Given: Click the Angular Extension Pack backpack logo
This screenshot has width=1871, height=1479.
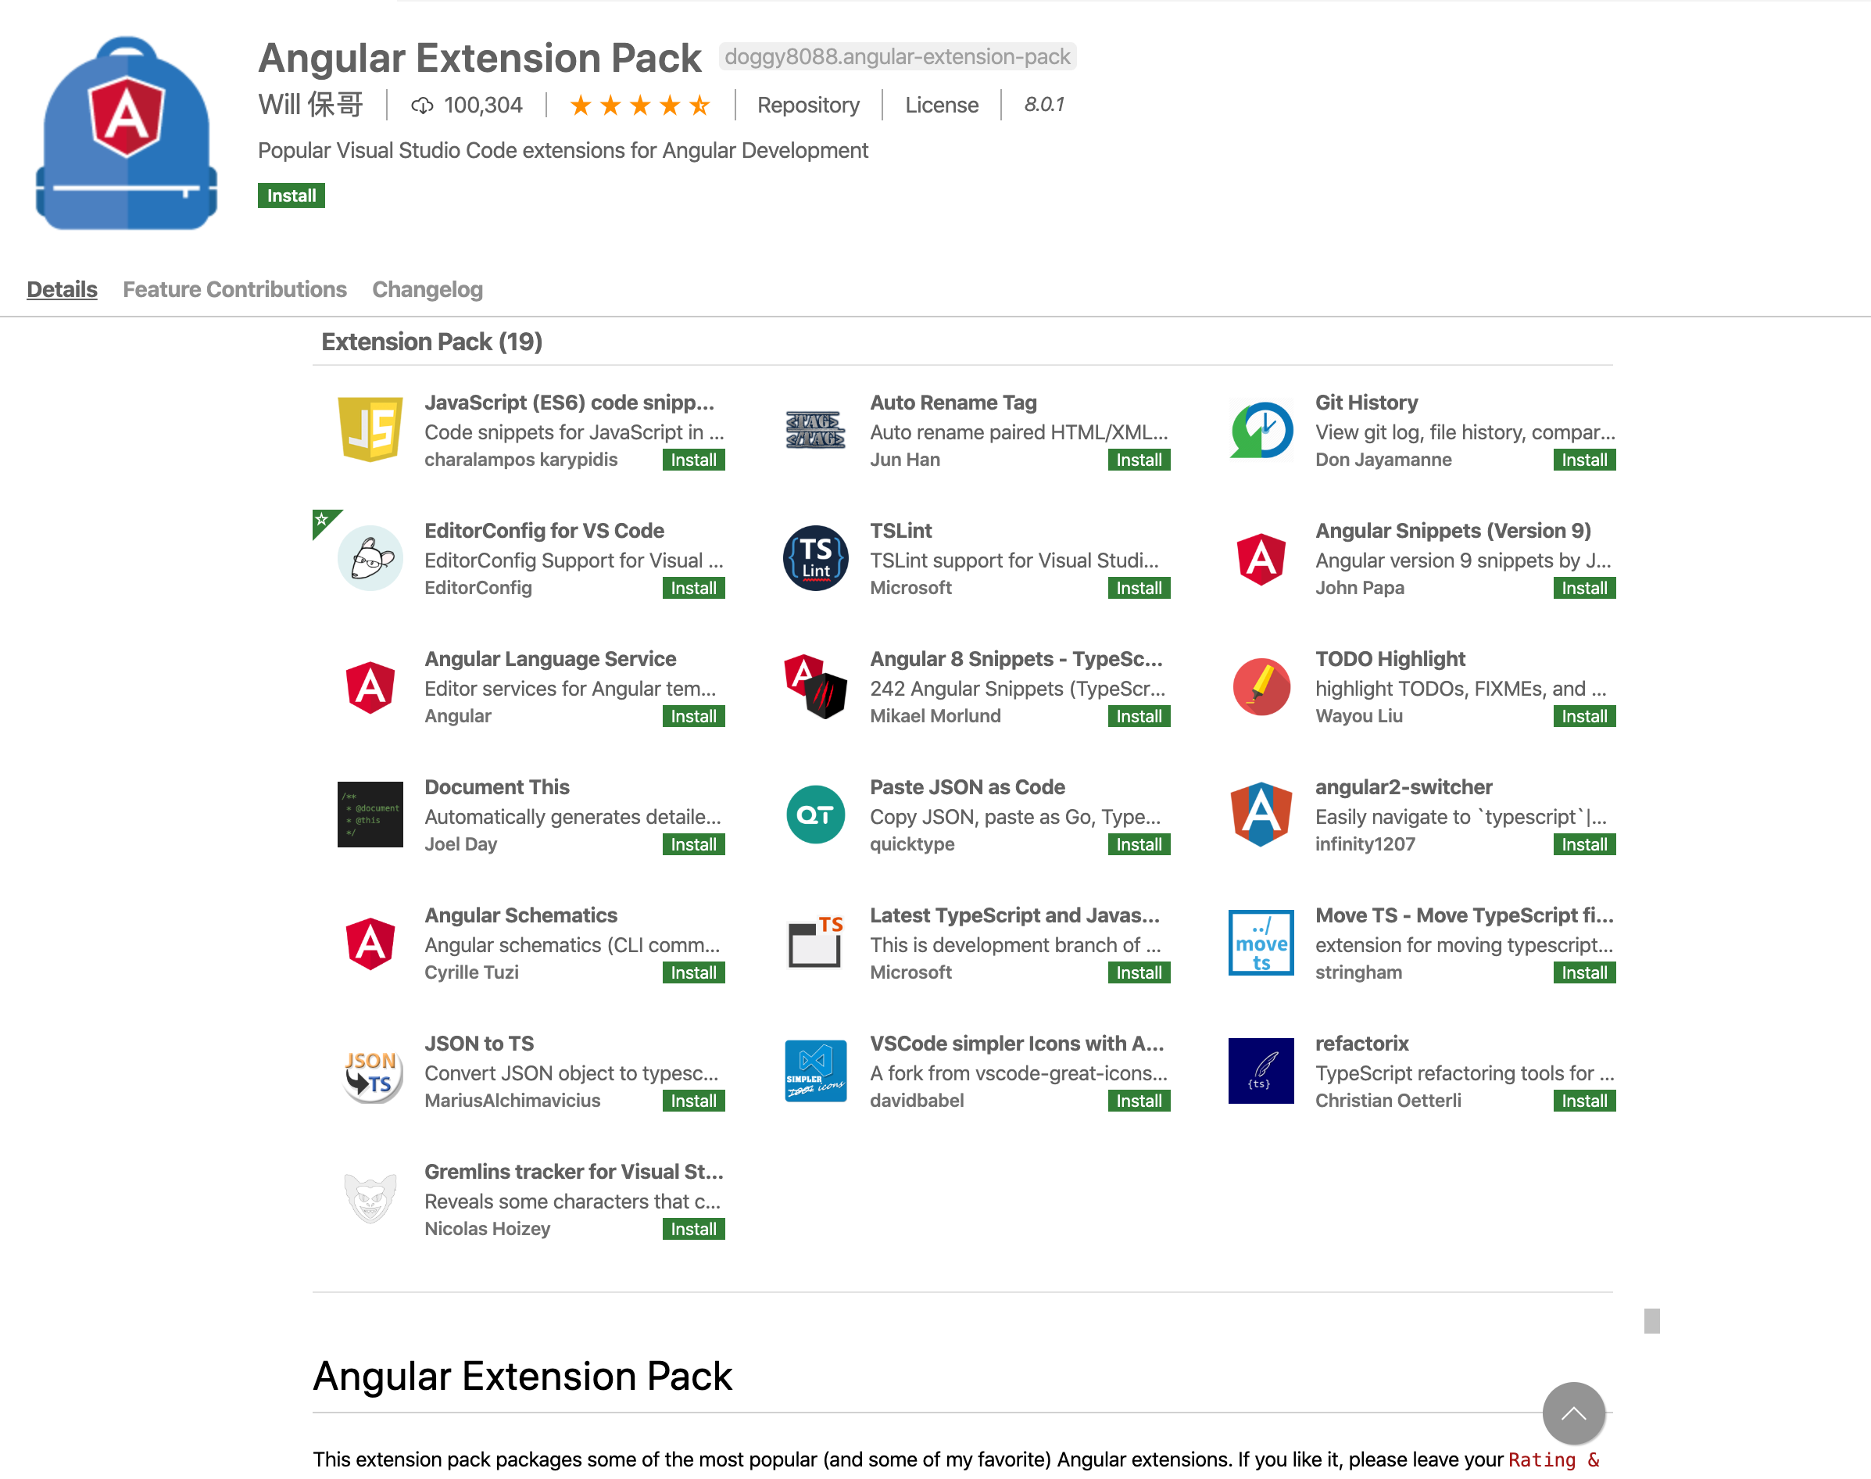Looking at the screenshot, I should click(127, 134).
